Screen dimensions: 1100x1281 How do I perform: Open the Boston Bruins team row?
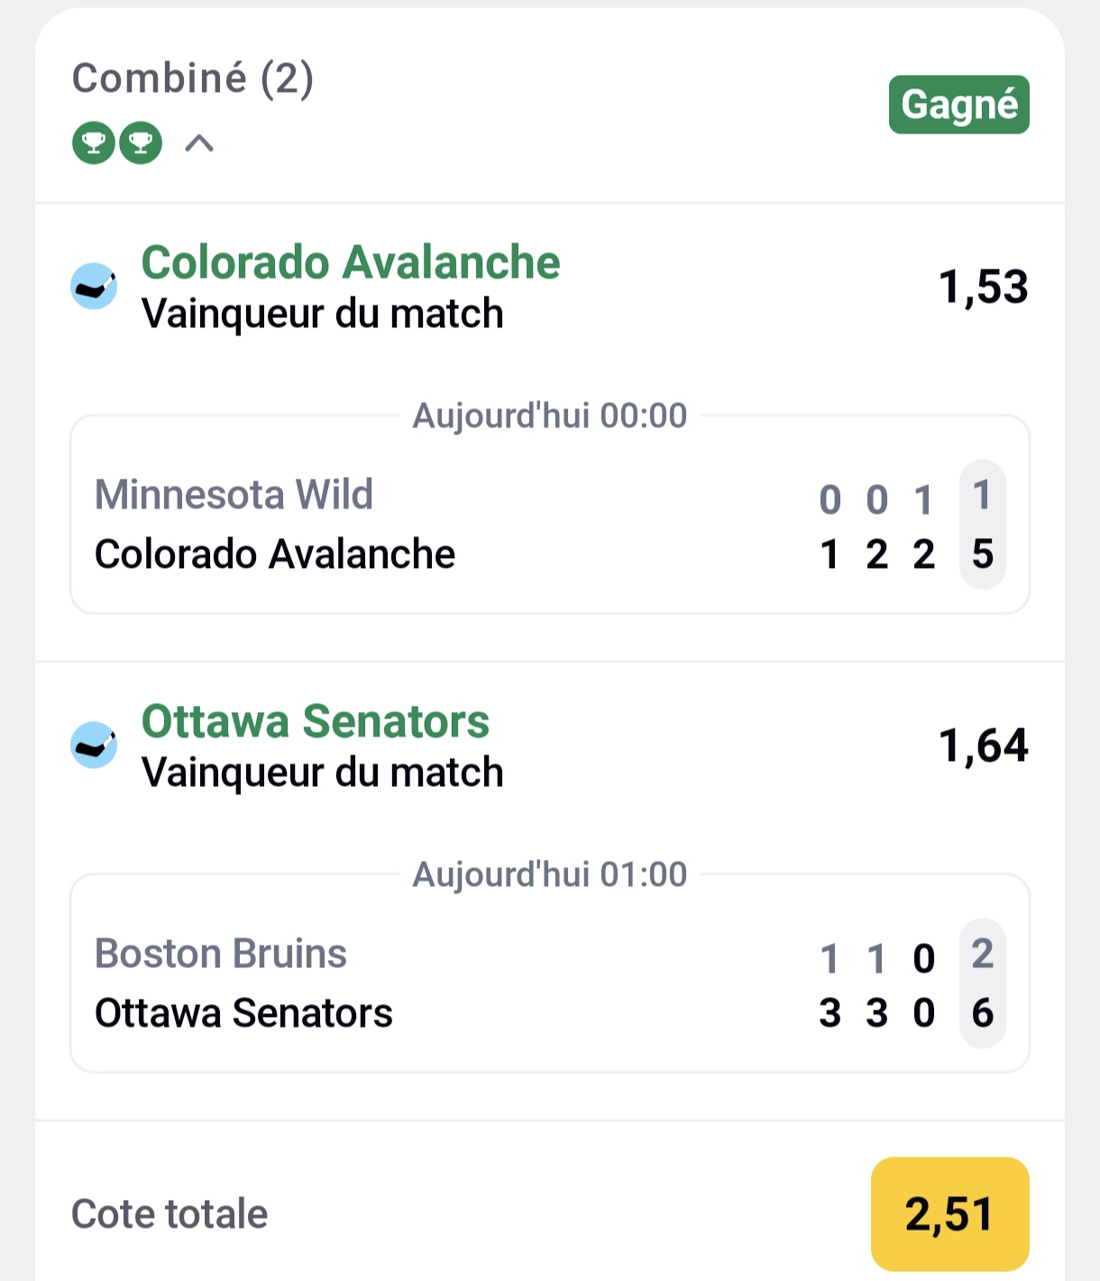221,954
